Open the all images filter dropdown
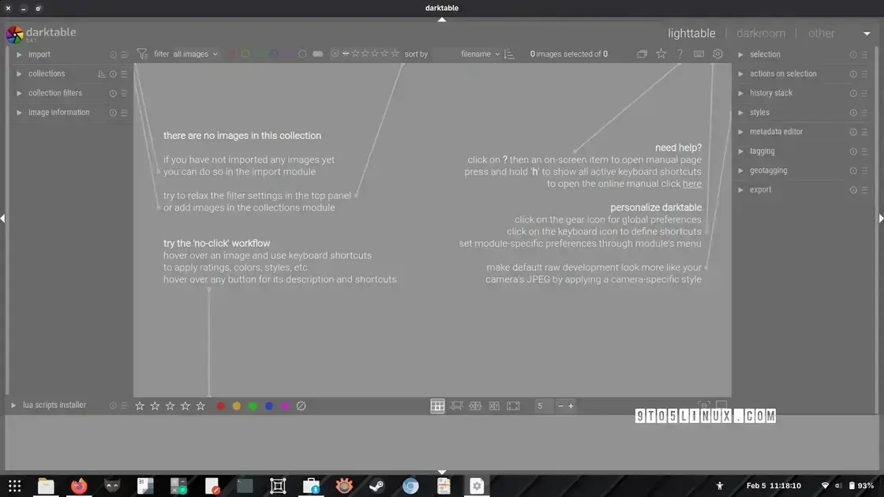This screenshot has height=497, width=884. (x=195, y=54)
